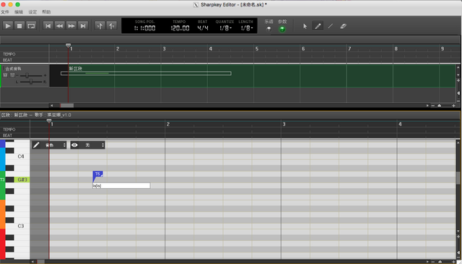Toggle the 参数 parameter view indicator
The height and width of the screenshot is (264, 462).
point(282,29)
